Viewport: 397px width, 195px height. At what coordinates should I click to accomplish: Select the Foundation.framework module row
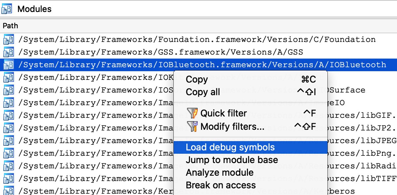[197, 40]
